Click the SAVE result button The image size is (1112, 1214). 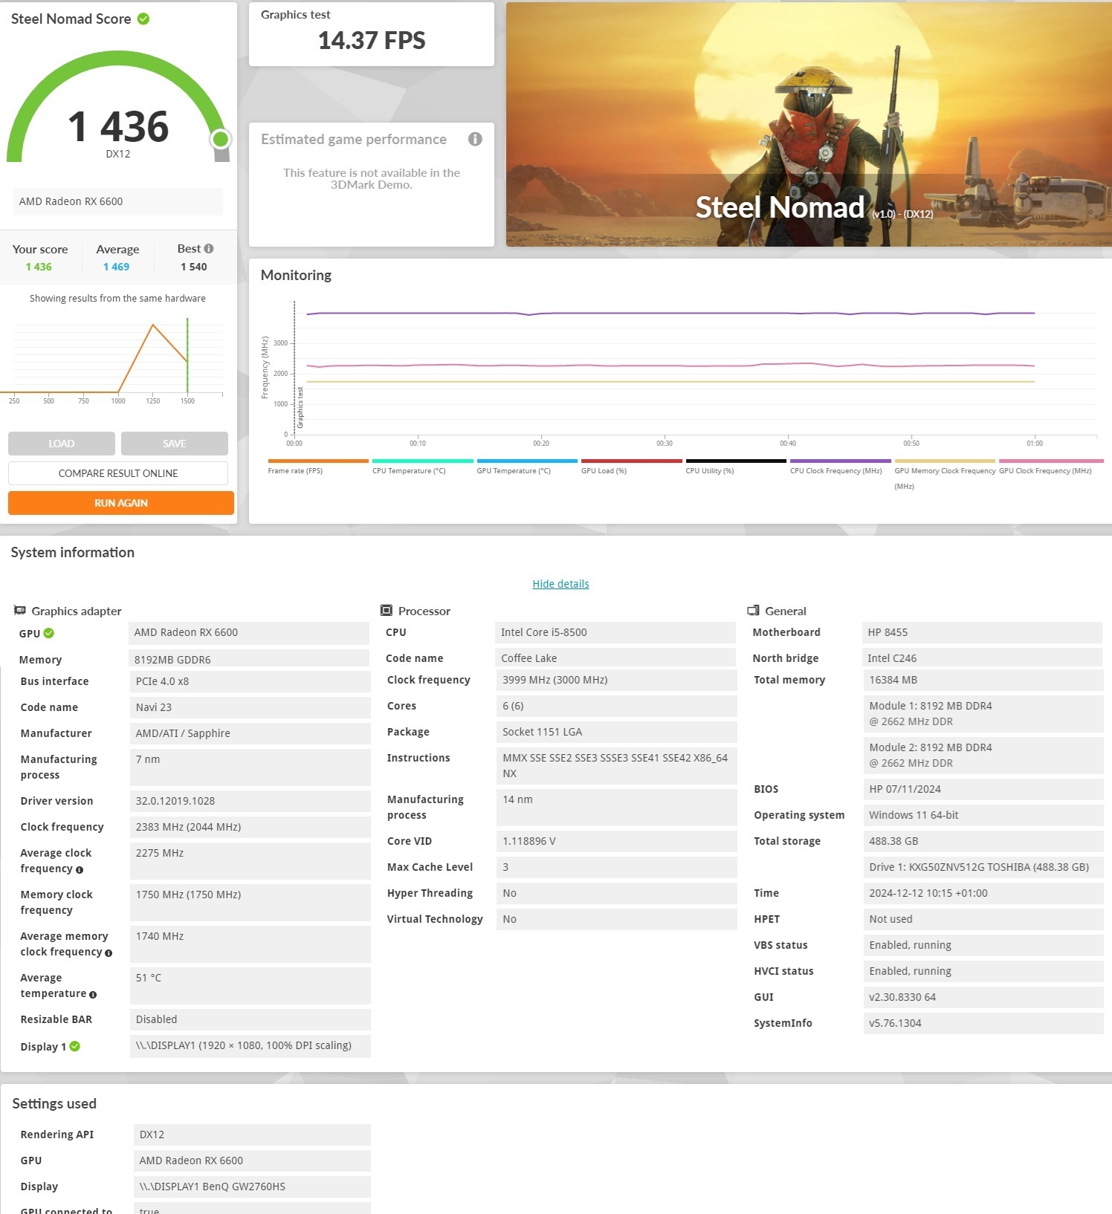175,444
